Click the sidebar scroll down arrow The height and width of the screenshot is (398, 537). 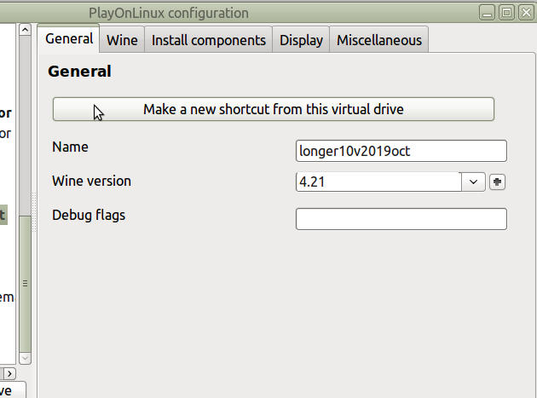pyautogui.click(x=25, y=358)
